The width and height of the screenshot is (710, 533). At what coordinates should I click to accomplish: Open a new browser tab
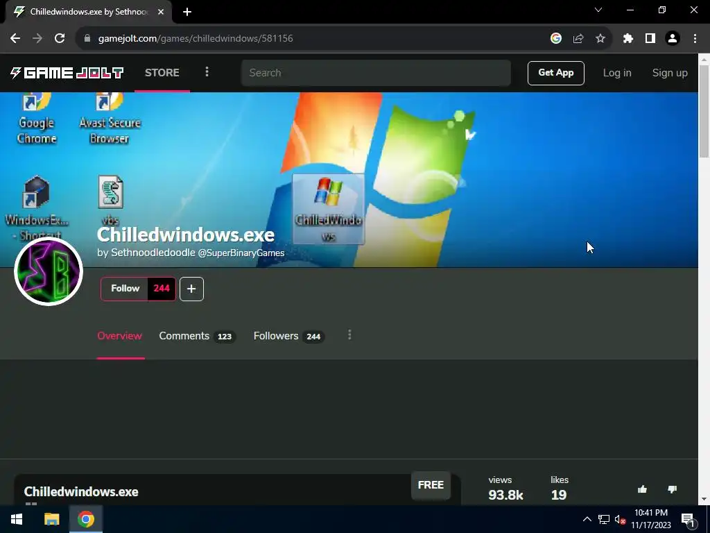pos(187,12)
